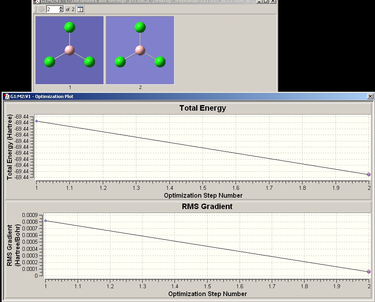The image size is (375, 302).
Task: Click the 1.5 tick label on RMS Gradient x-axis
Action: (207, 286)
